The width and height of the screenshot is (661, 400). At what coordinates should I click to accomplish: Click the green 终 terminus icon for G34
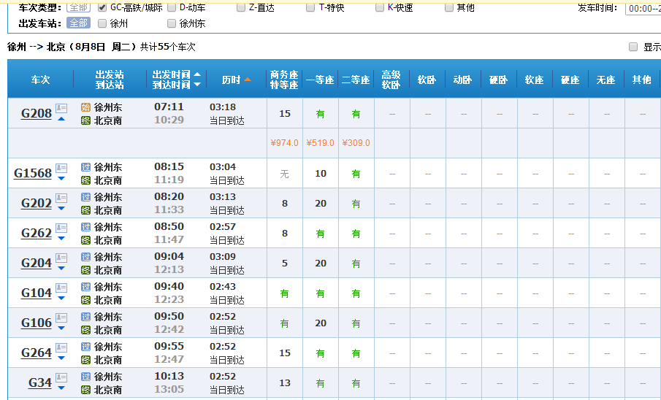tap(85, 391)
